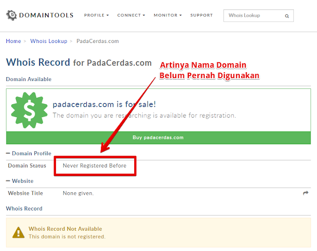This screenshot has height=251, width=317.
Task: Click the warning triangle icon
Action: click(x=18, y=233)
